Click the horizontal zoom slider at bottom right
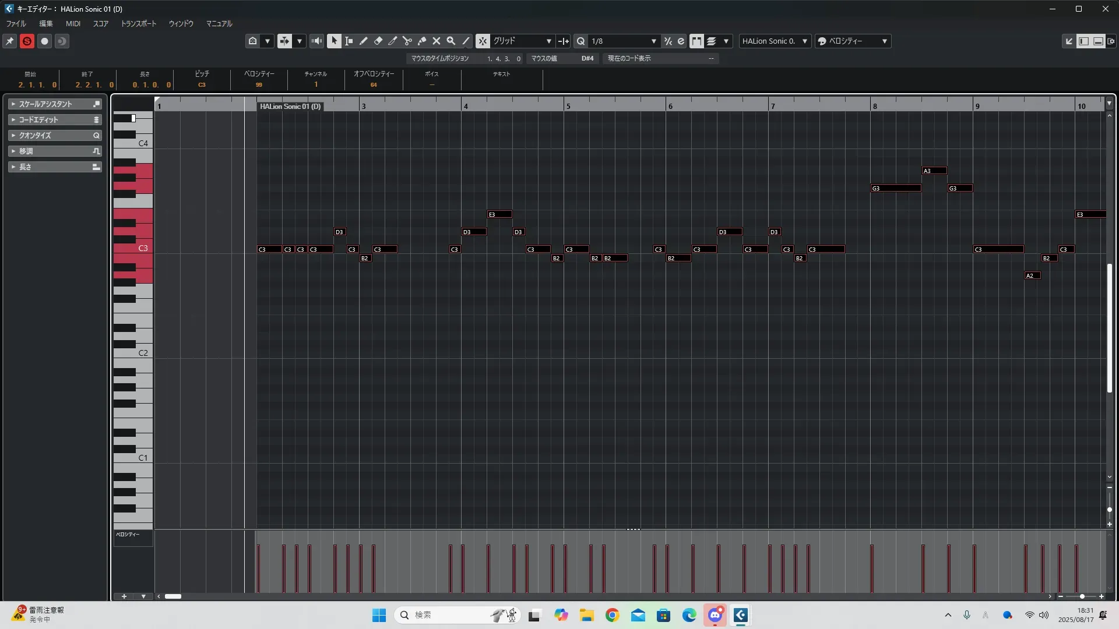Image resolution: width=1119 pixels, height=629 pixels. (1082, 597)
